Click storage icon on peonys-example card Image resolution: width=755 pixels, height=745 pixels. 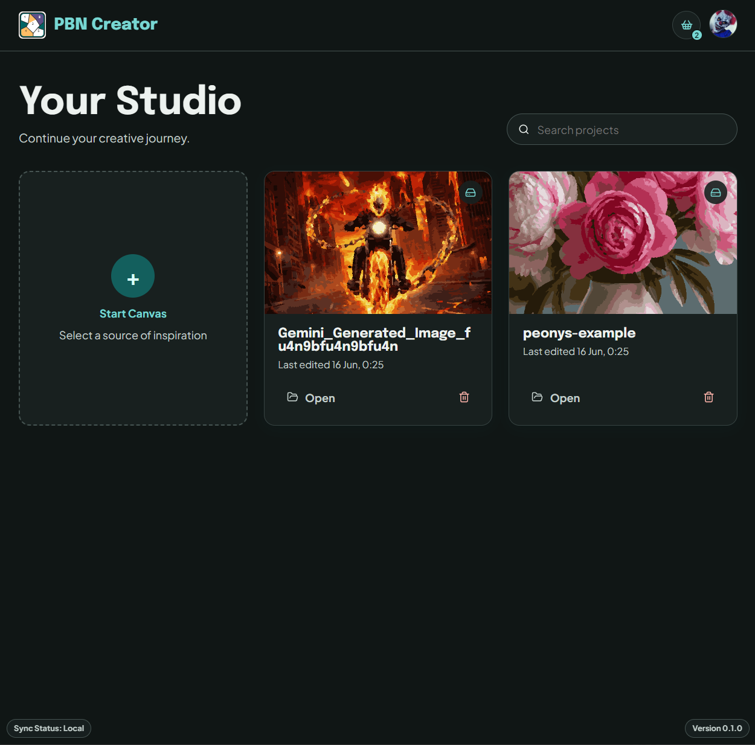pyautogui.click(x=716, y=193)
